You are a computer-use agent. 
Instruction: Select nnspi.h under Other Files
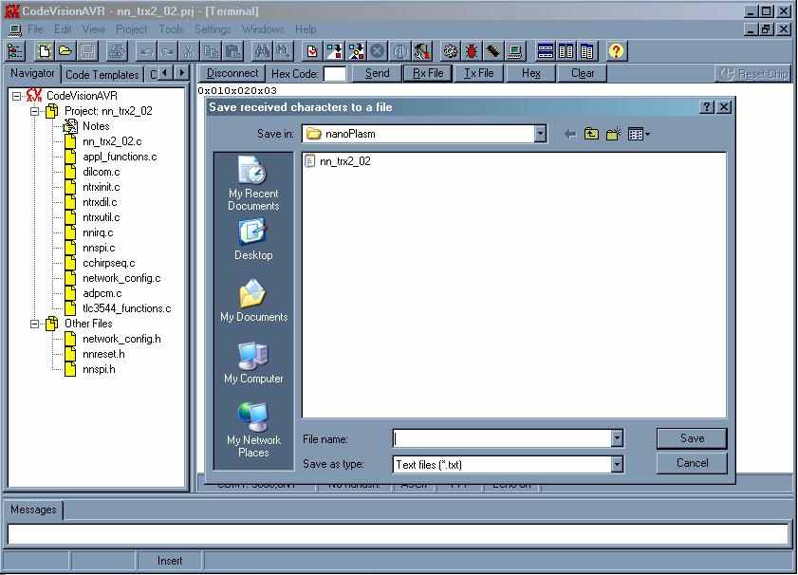(x=99, y=369)
